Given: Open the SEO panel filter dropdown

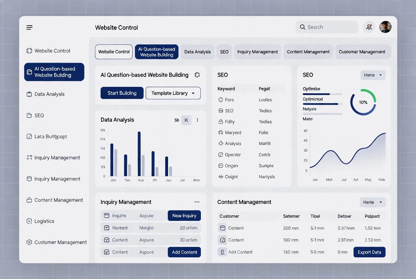Looking at the screenshot, I should pos(373,75).
